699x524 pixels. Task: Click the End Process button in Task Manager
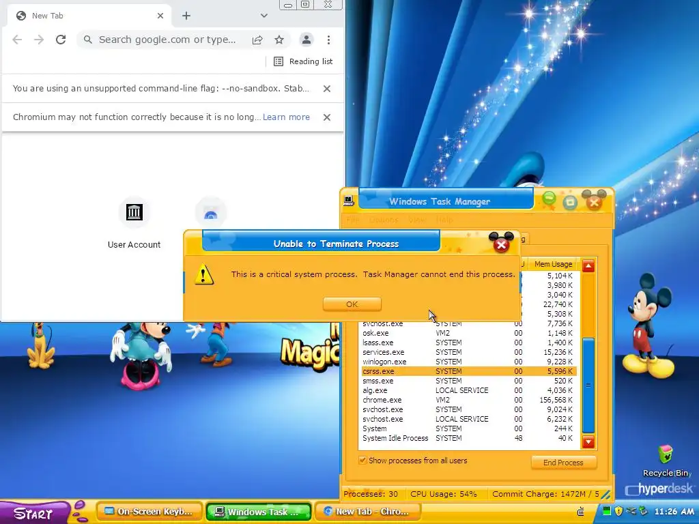click(x=563, y=463)
